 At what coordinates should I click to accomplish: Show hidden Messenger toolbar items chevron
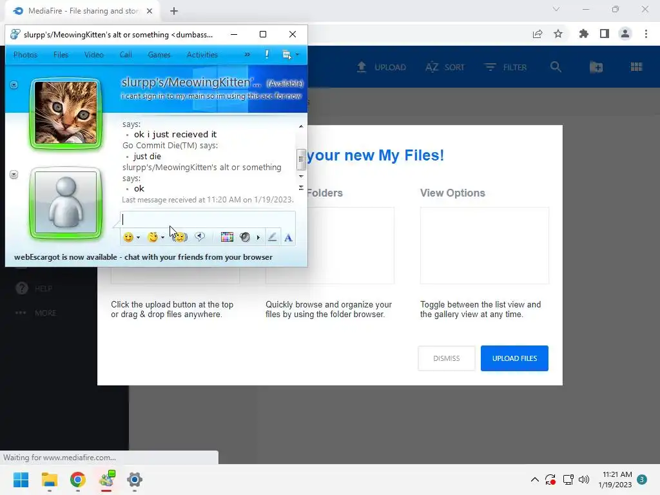247,54
